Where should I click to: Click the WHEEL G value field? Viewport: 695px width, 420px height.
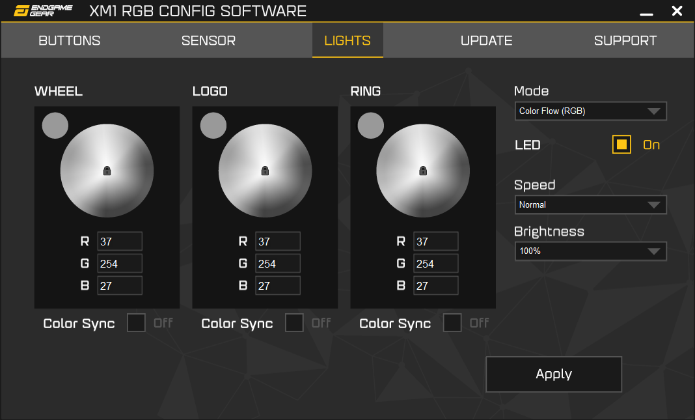(120, 264)
